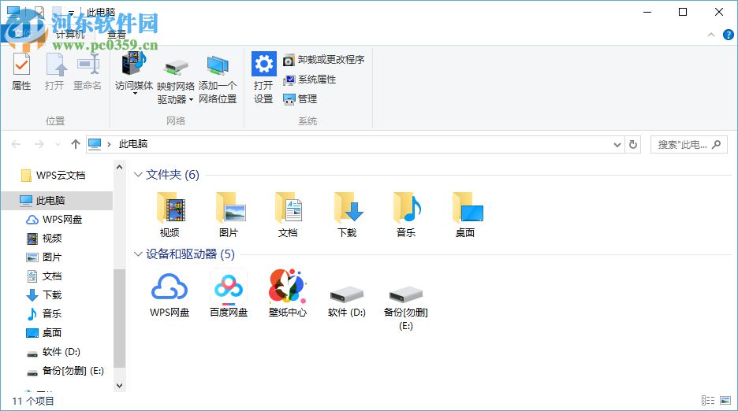Click navigation pane scroll down arrow
This screenshot has width=738, height=411.
click(120, 386)
